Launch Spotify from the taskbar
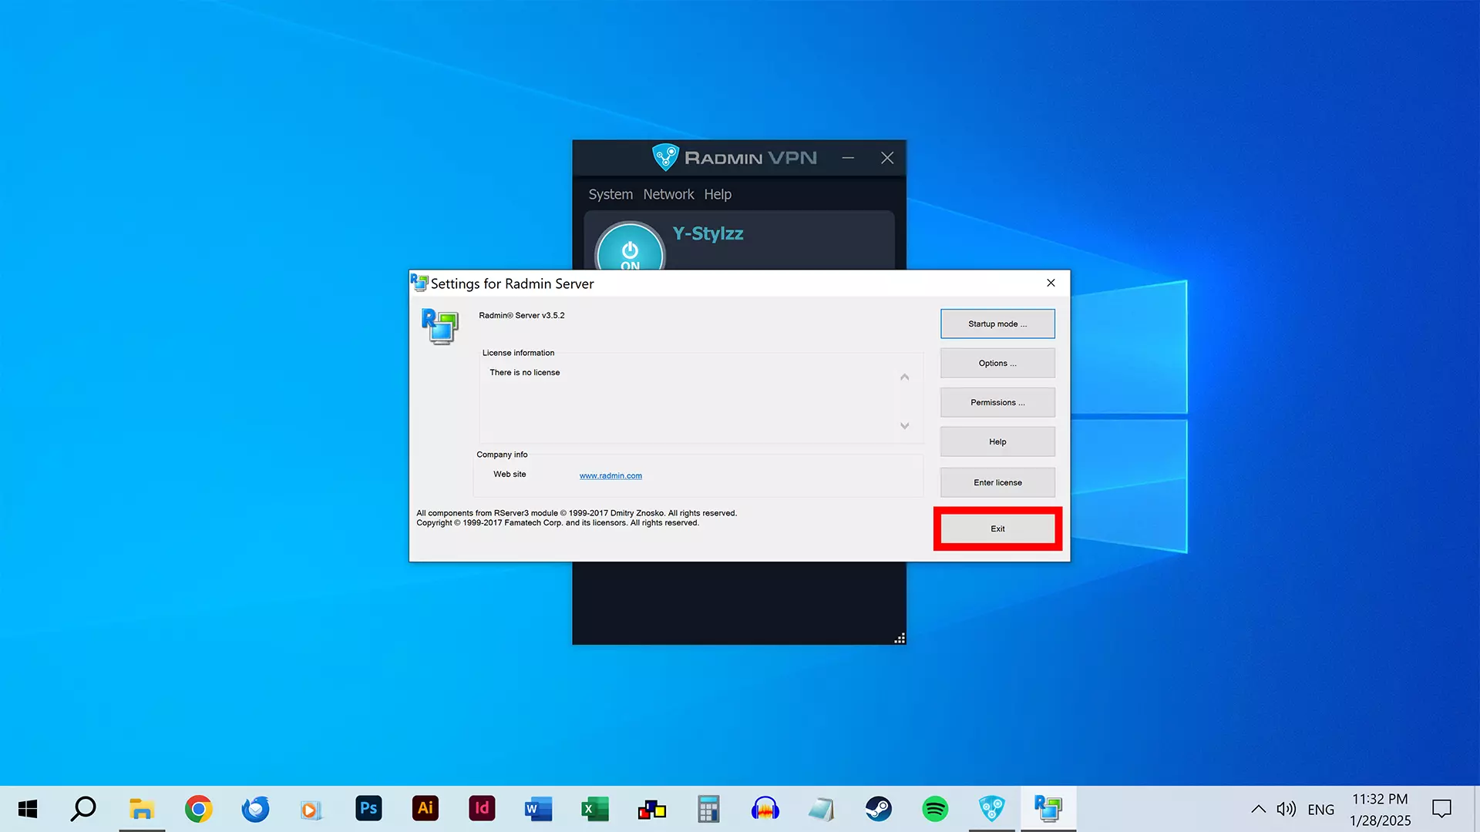This screenshot has height=832, width=1480. click(x=935, y=809)
